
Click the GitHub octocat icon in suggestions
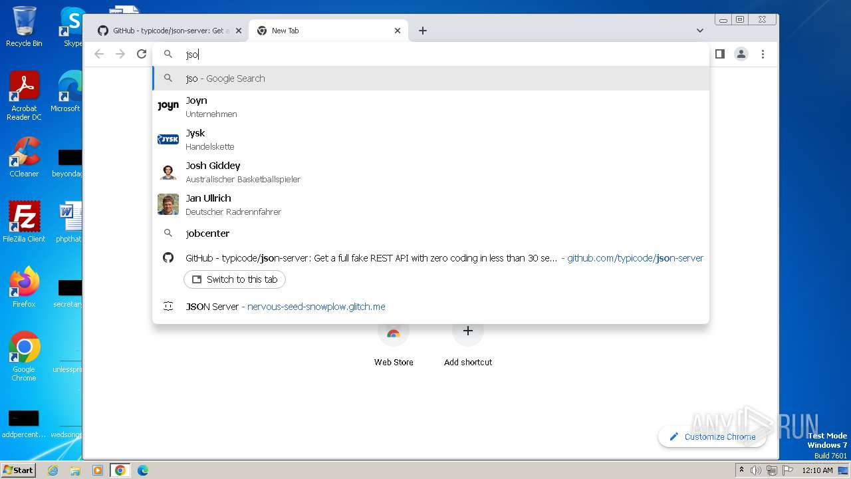click(168, 257)
